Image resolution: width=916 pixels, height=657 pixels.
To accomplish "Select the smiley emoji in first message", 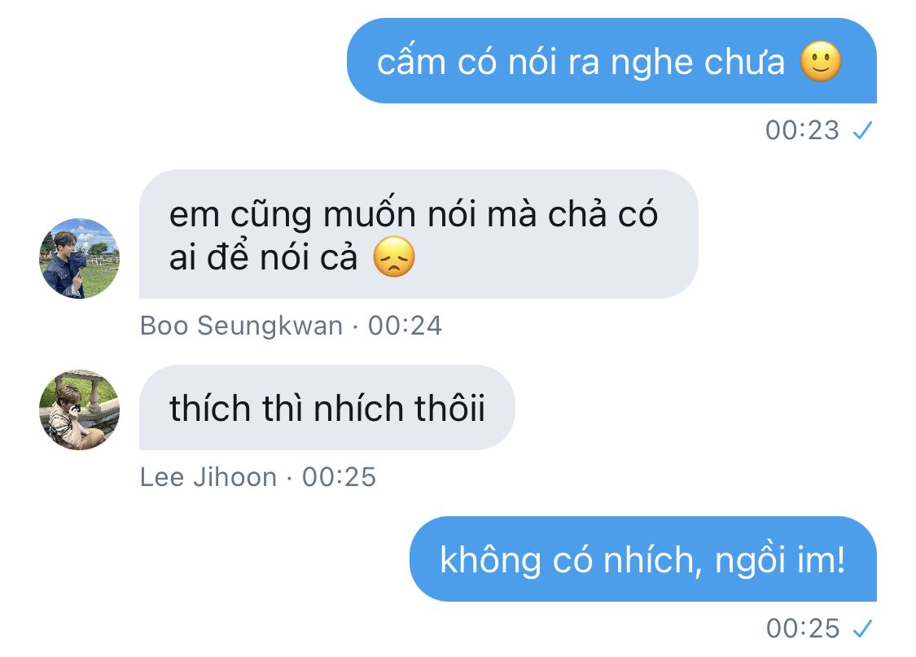I will pos(821,61).
